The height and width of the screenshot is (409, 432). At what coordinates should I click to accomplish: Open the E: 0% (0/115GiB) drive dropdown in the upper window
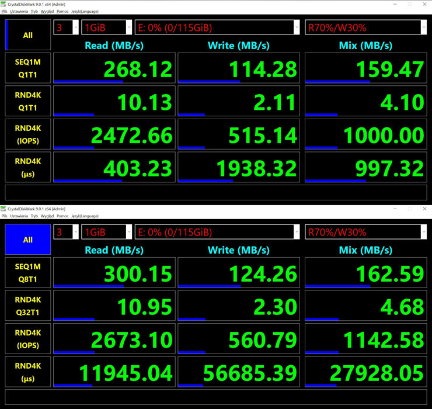217,27
